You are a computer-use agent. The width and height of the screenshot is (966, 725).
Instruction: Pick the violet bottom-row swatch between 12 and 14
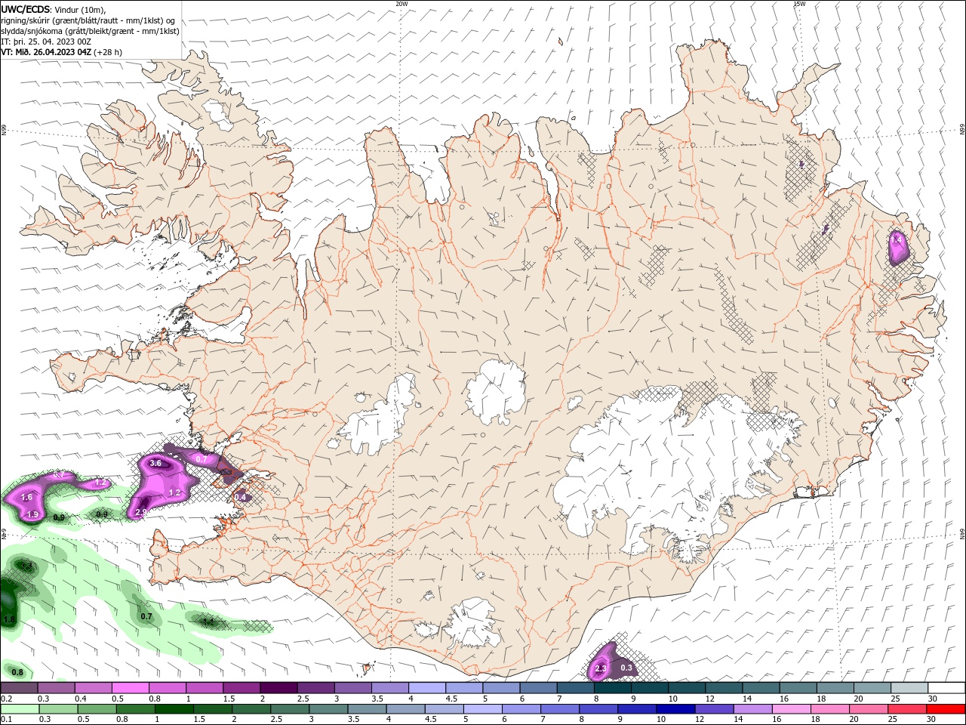(x=713, y=709)
